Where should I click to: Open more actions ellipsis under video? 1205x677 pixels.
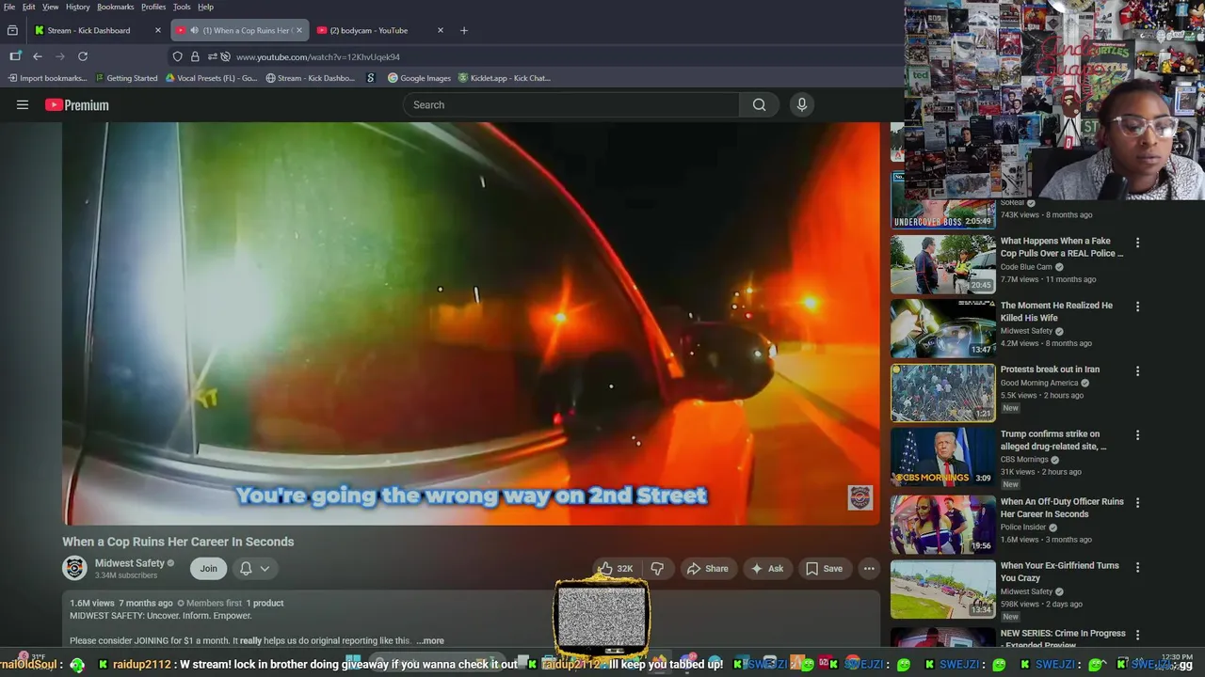pos(869,568)
